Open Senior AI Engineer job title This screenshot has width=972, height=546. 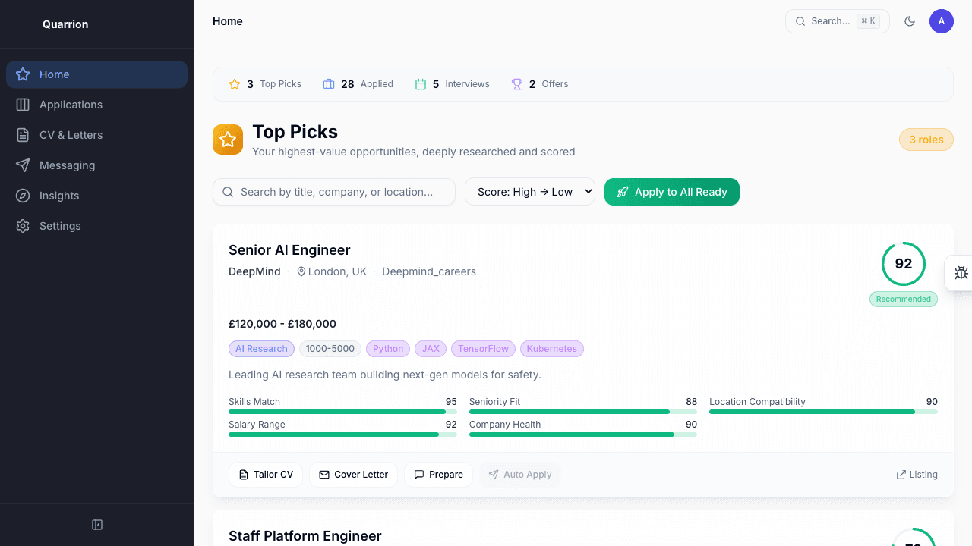(289, 250)
